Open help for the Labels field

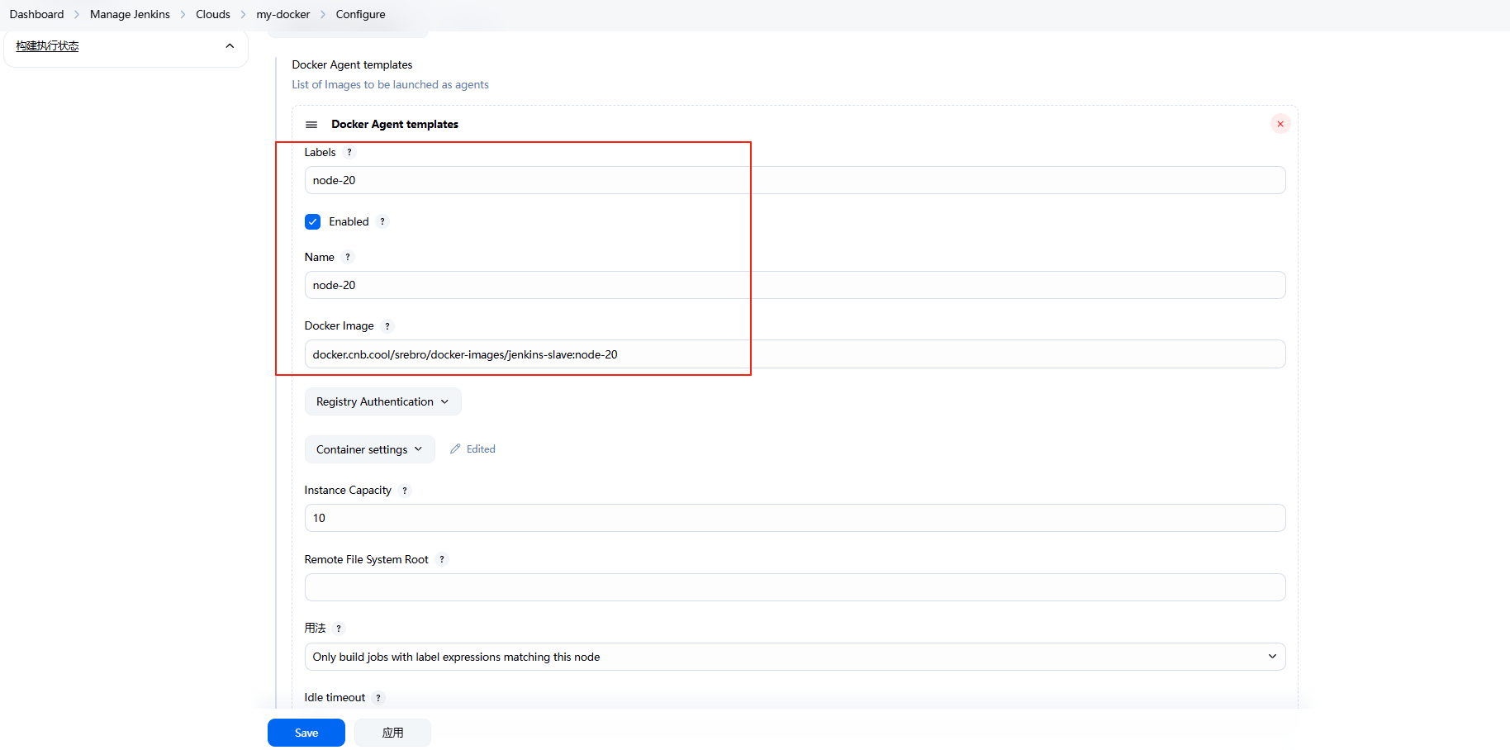349,153
